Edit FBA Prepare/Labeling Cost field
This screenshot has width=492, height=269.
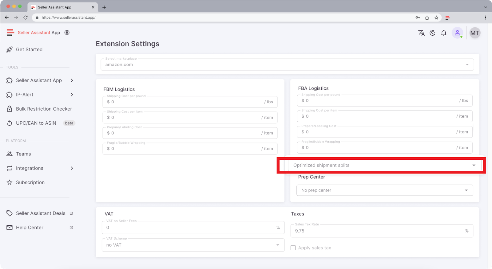[385, 132]
